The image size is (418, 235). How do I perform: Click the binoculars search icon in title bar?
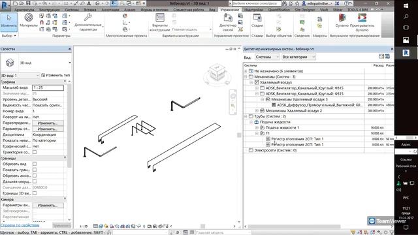coord(285,3)
